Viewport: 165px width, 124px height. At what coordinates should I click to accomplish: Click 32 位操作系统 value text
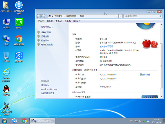click(x=106, y=61)
